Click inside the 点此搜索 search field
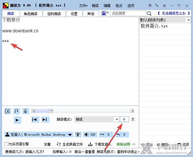193x157 pixels. 128,13
